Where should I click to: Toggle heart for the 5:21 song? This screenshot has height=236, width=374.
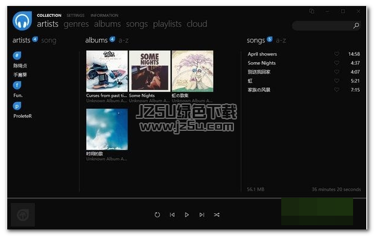click(x=336, y=81)
